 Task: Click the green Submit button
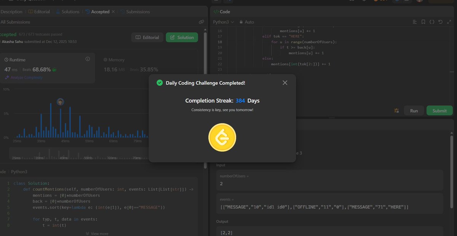[x=439, y=110]
